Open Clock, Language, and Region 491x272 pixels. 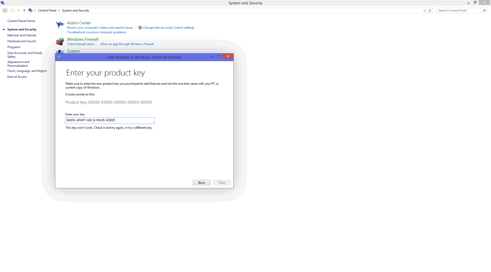coord(27,71)
